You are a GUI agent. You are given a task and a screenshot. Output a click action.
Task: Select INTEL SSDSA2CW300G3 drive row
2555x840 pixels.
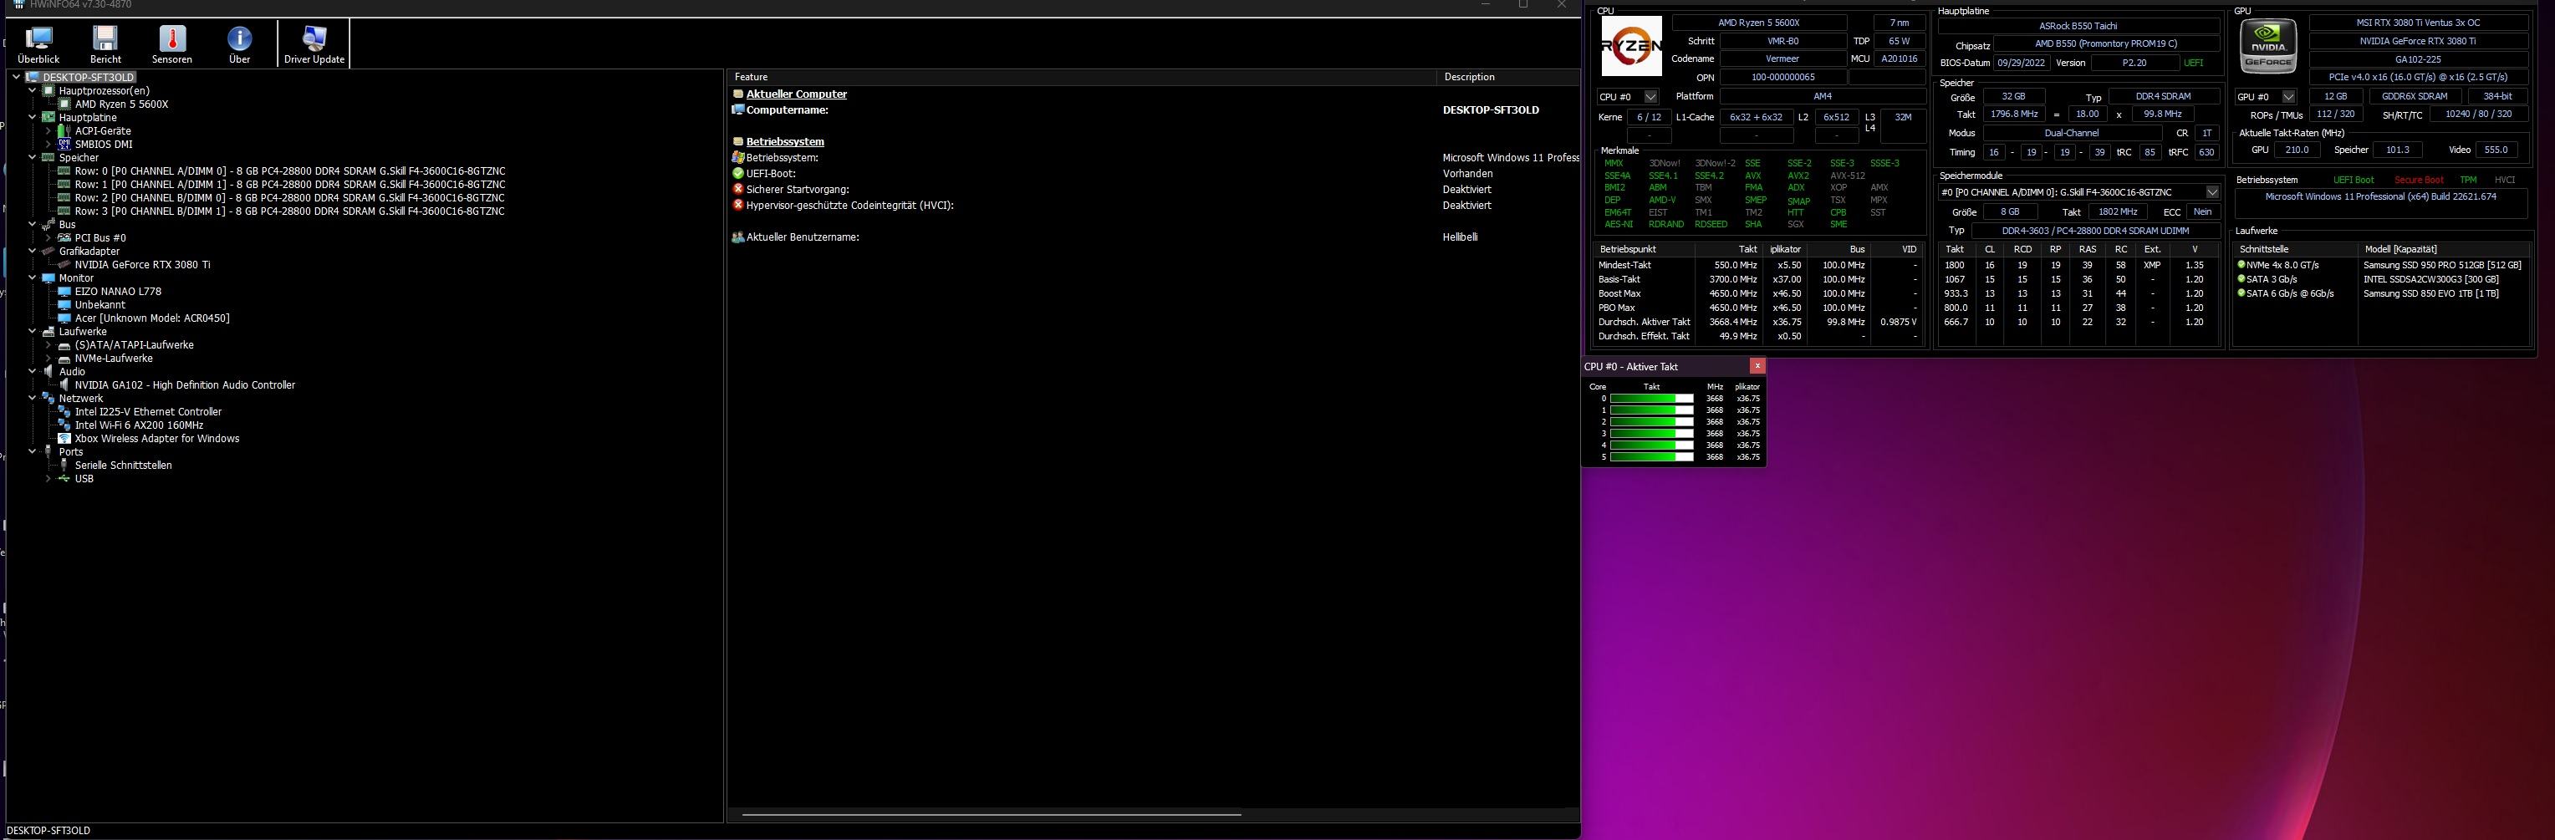2379,280
